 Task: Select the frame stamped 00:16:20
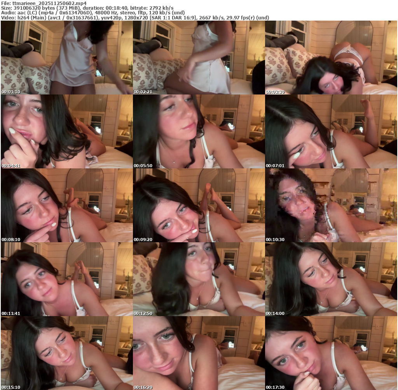(199, 353)
